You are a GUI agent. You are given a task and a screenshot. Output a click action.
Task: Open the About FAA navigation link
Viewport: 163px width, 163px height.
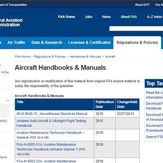(129, 17)
